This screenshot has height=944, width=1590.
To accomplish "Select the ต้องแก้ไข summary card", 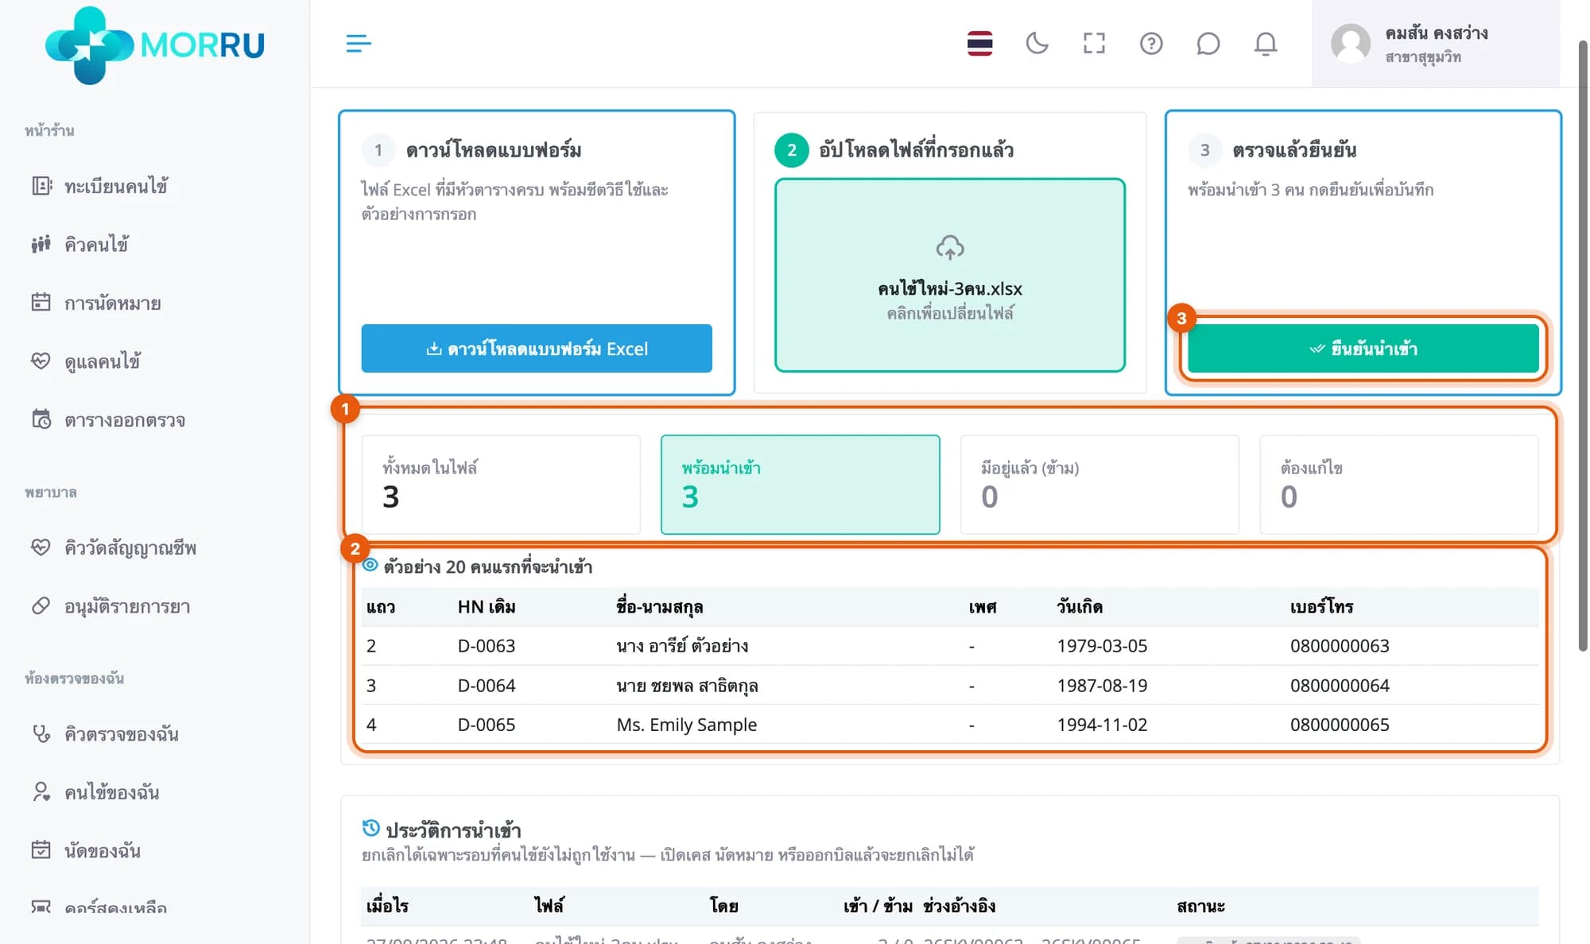I will coord(1399,485).
